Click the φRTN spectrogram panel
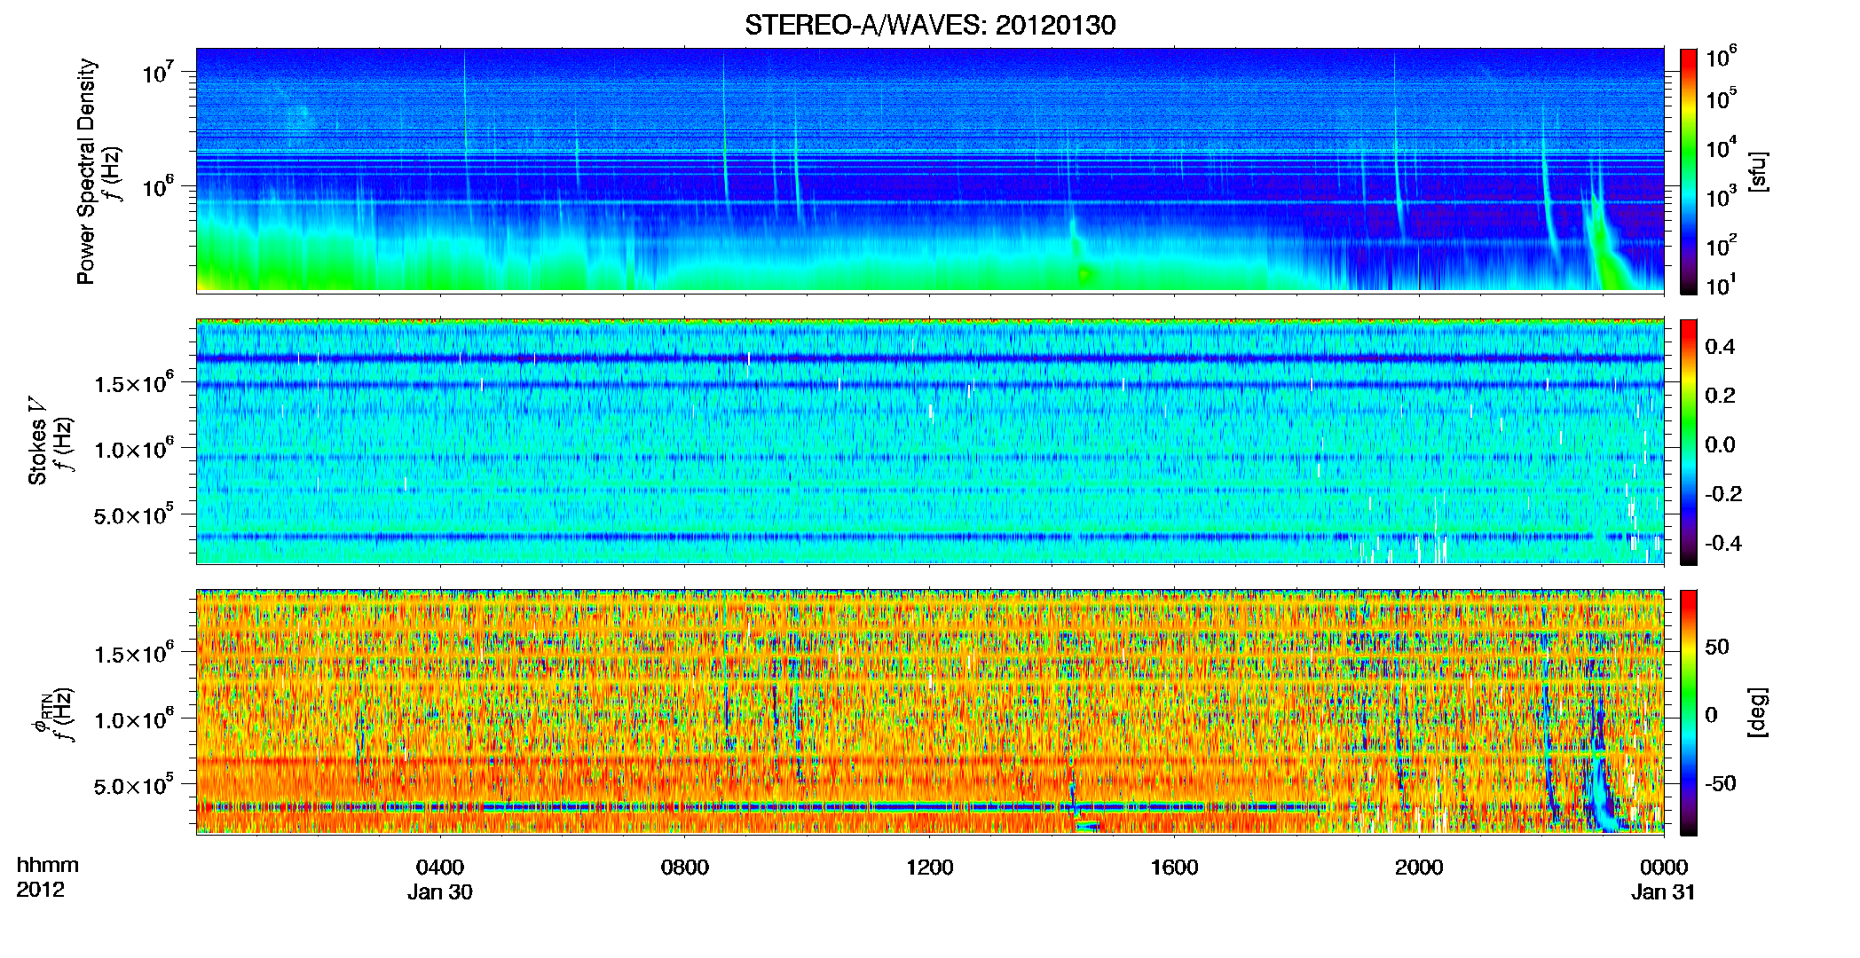1860x958 pixels. pos(930,712)
